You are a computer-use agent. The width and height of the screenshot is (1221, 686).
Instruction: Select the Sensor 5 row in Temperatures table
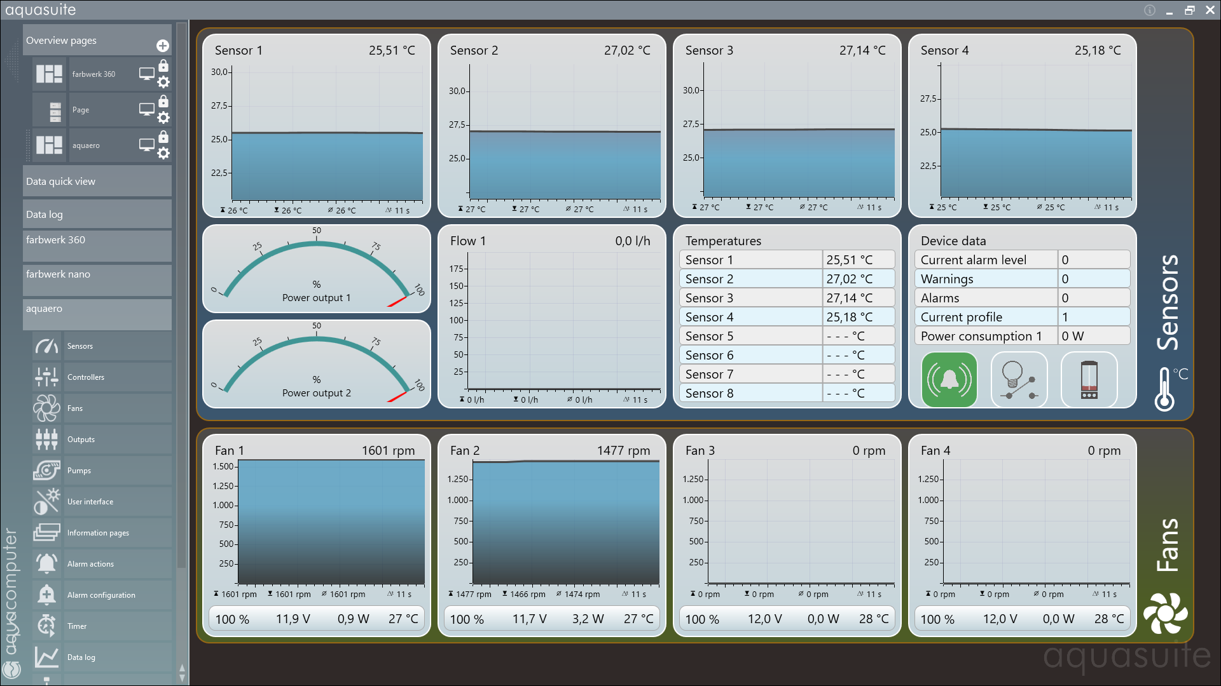(787, 336)
